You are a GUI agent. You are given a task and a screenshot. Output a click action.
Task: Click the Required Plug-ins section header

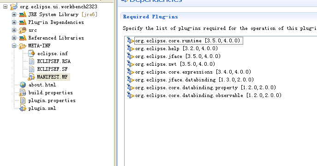coord(150,17)
